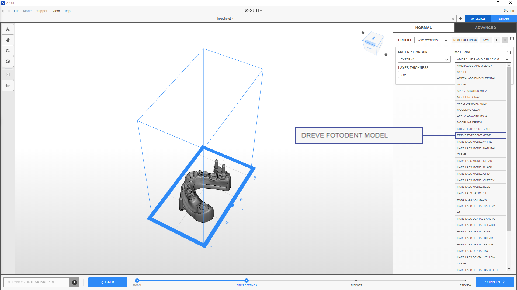
Task: Click the 3D cube view tool
Action: pos(8,62)
